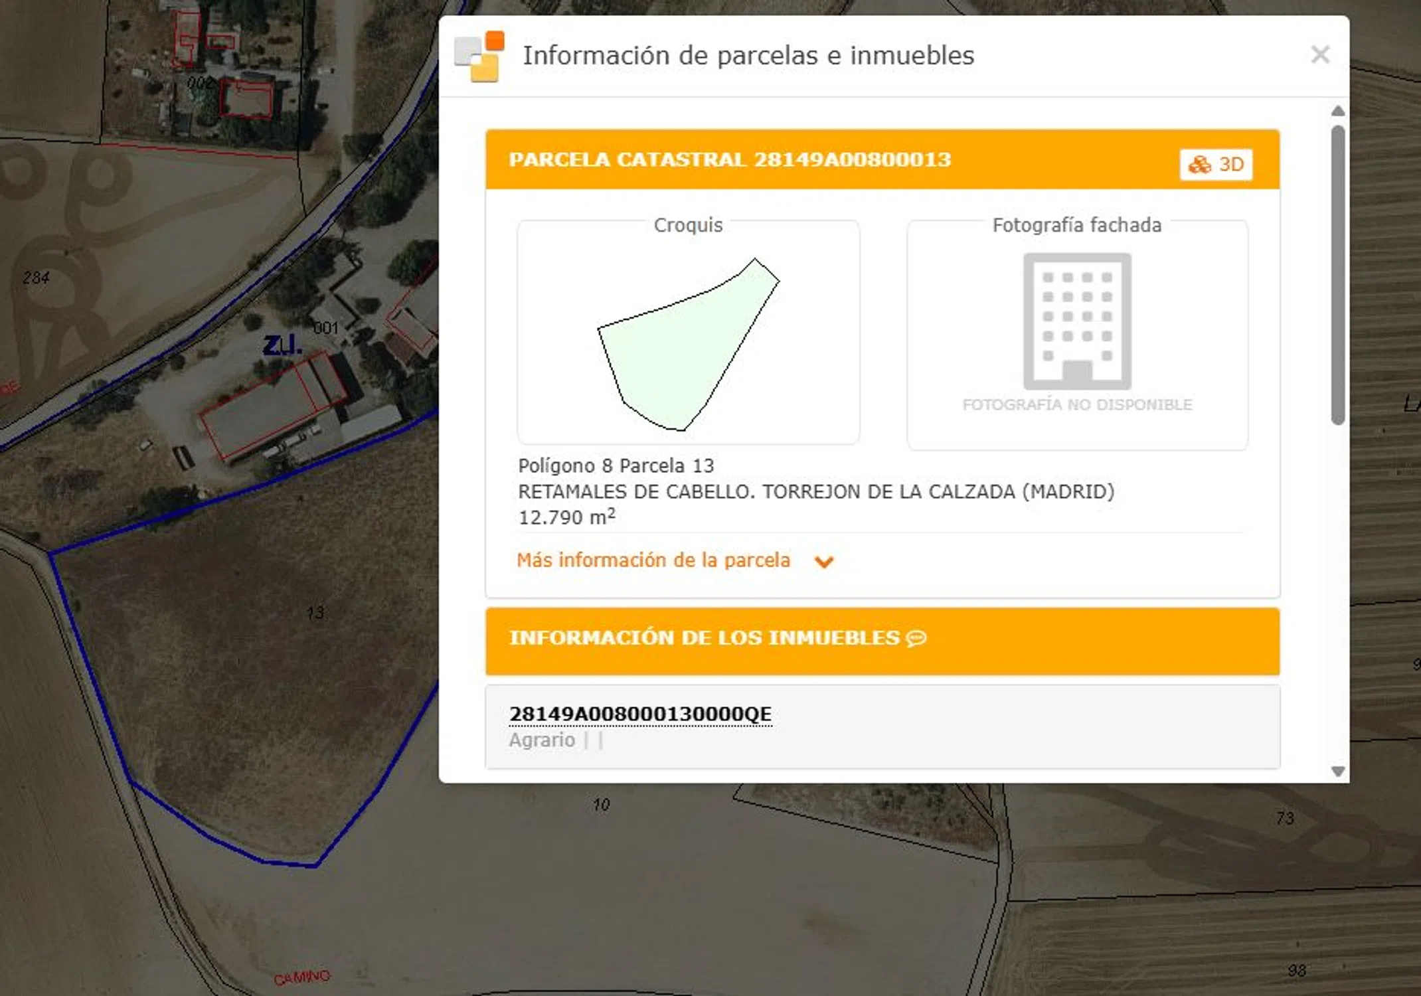Click the ZU. zone label on the map

[282, 345]
